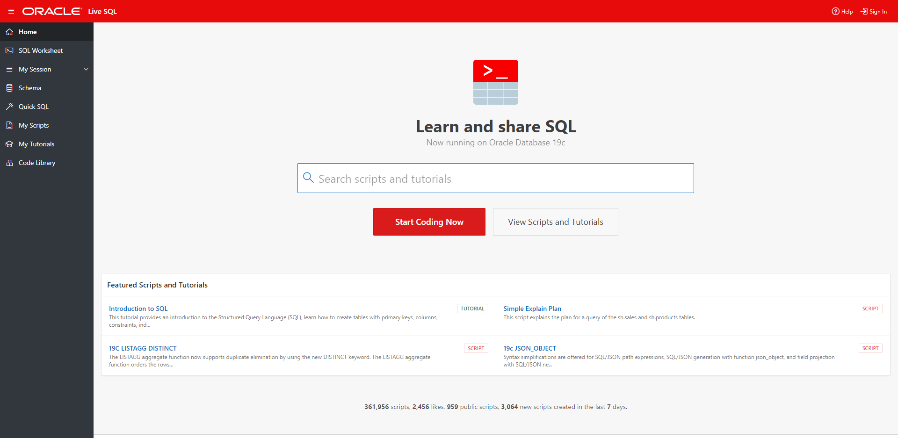Open the Help link in header
Screen dimensions: 898x438
842,11
